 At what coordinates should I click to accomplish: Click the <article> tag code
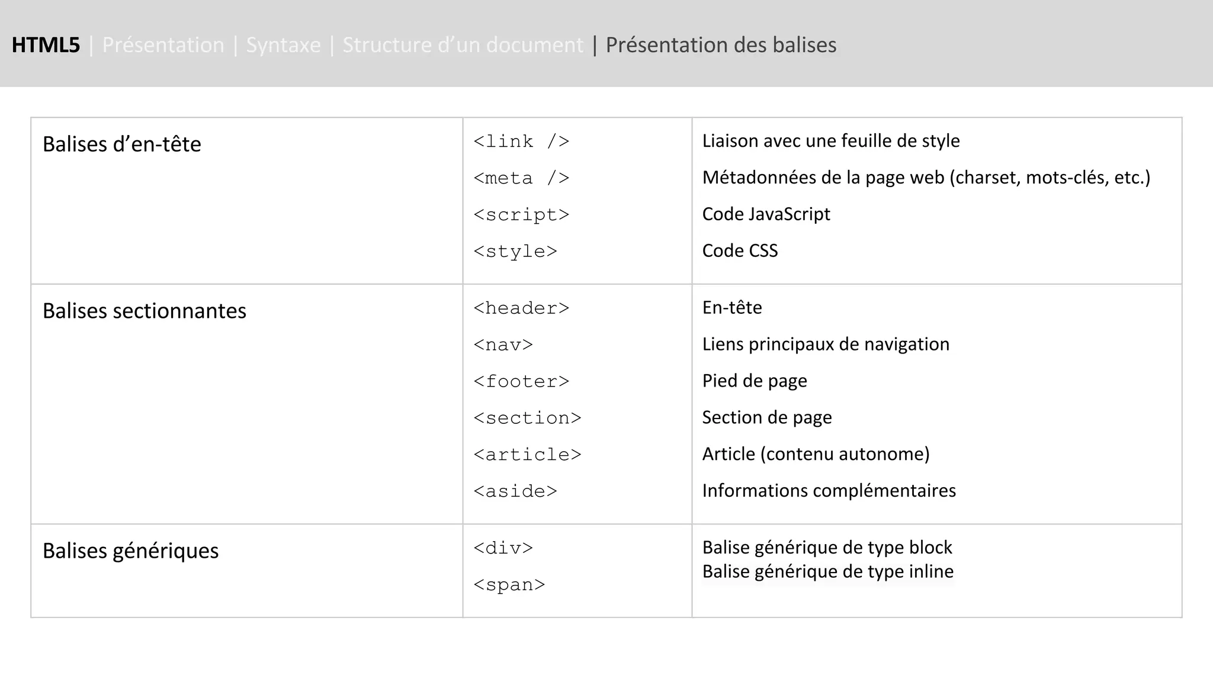pyautogui.click(x=527, y=455)
